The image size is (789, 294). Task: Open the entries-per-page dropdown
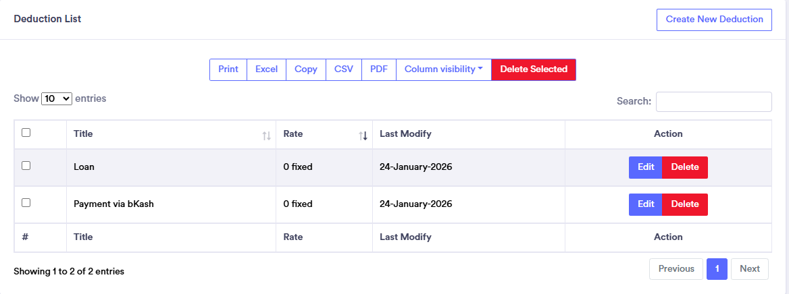57,98
